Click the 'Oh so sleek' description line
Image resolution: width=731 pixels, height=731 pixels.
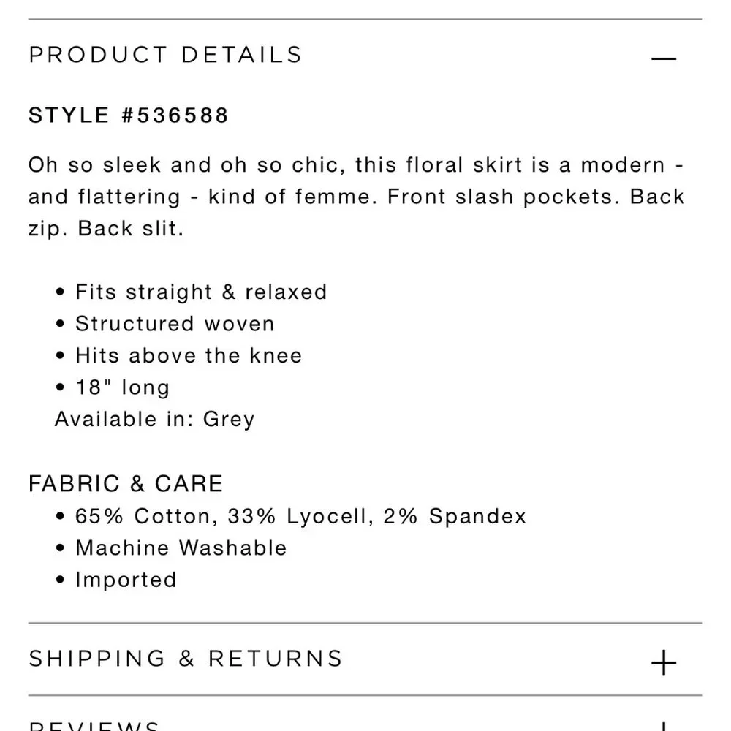(356, 164)
